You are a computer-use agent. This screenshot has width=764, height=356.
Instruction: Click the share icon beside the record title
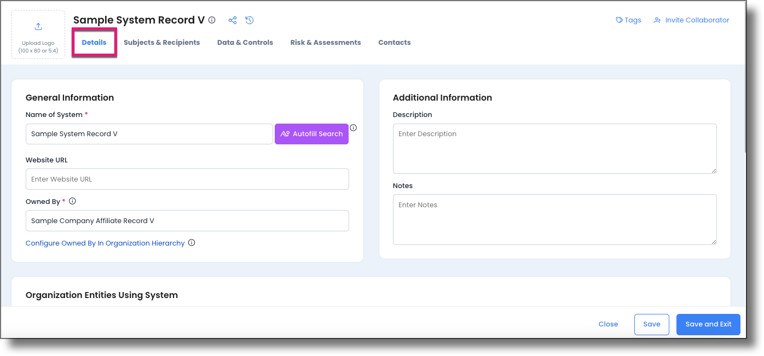point(232,20)
